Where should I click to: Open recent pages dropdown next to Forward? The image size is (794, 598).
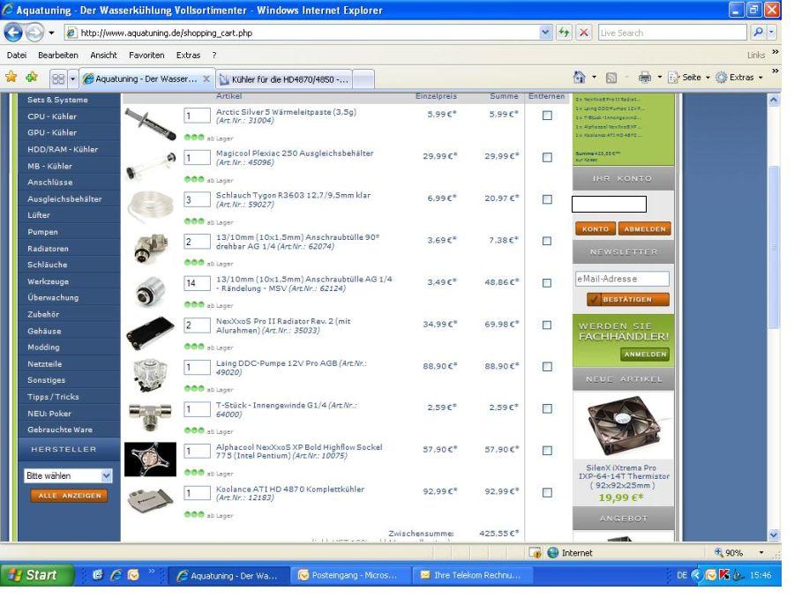point(51,33)
